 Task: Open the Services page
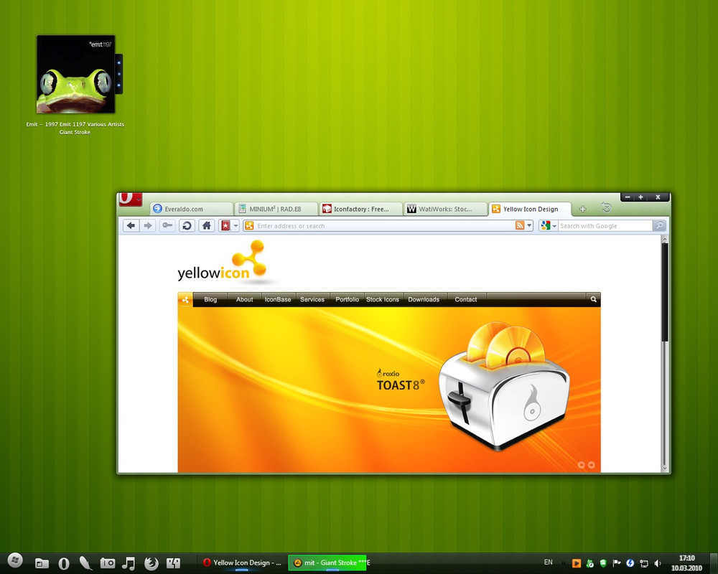click(x=312, y=300)
